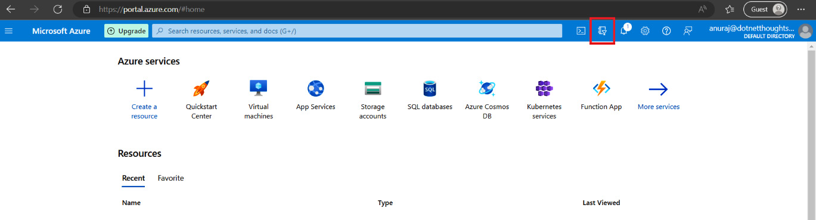Viewport: 816px width, 220px height.
Task: Open browser Favorites star icon
Action: (730, 10)
